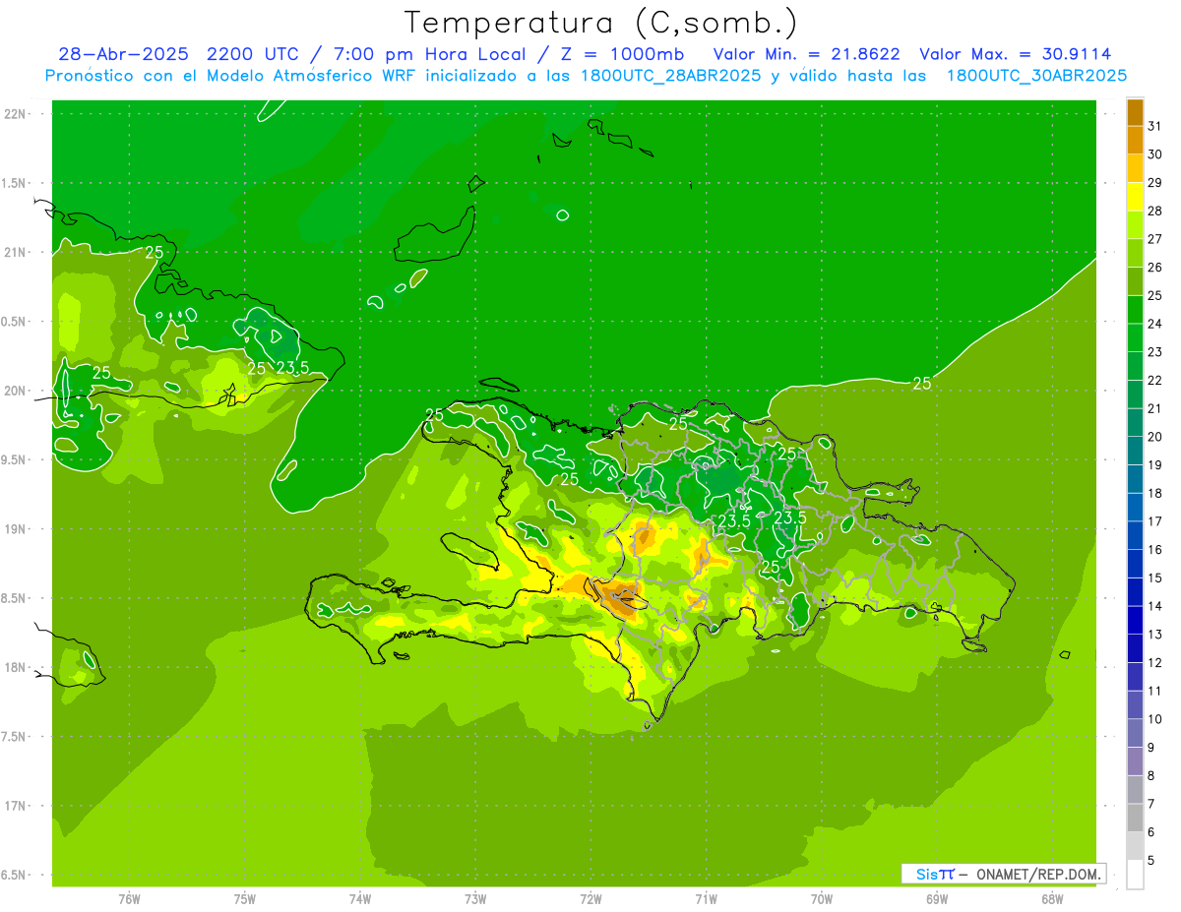Click longitude axis label "71W"

706,898
